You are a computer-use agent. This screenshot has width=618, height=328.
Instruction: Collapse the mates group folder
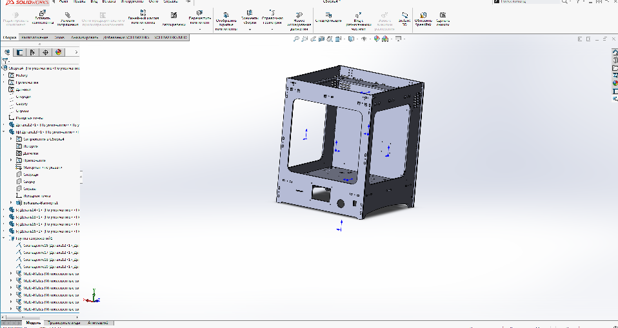pyautogui.click(x=4, y=238)
